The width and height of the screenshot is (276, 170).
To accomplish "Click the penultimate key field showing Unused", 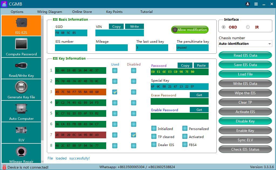I will click(192, 48).
